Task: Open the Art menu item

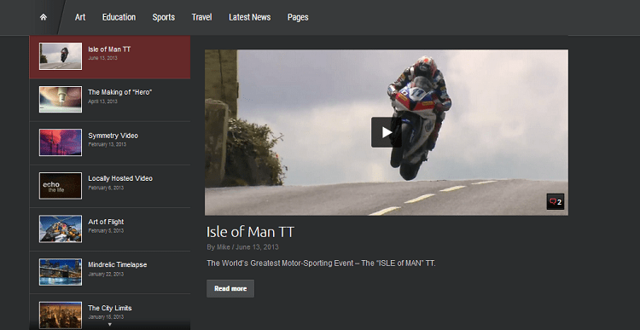Action: pos(80,17)
